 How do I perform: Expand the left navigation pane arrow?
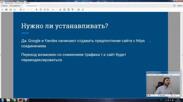(x=1, y=55)
